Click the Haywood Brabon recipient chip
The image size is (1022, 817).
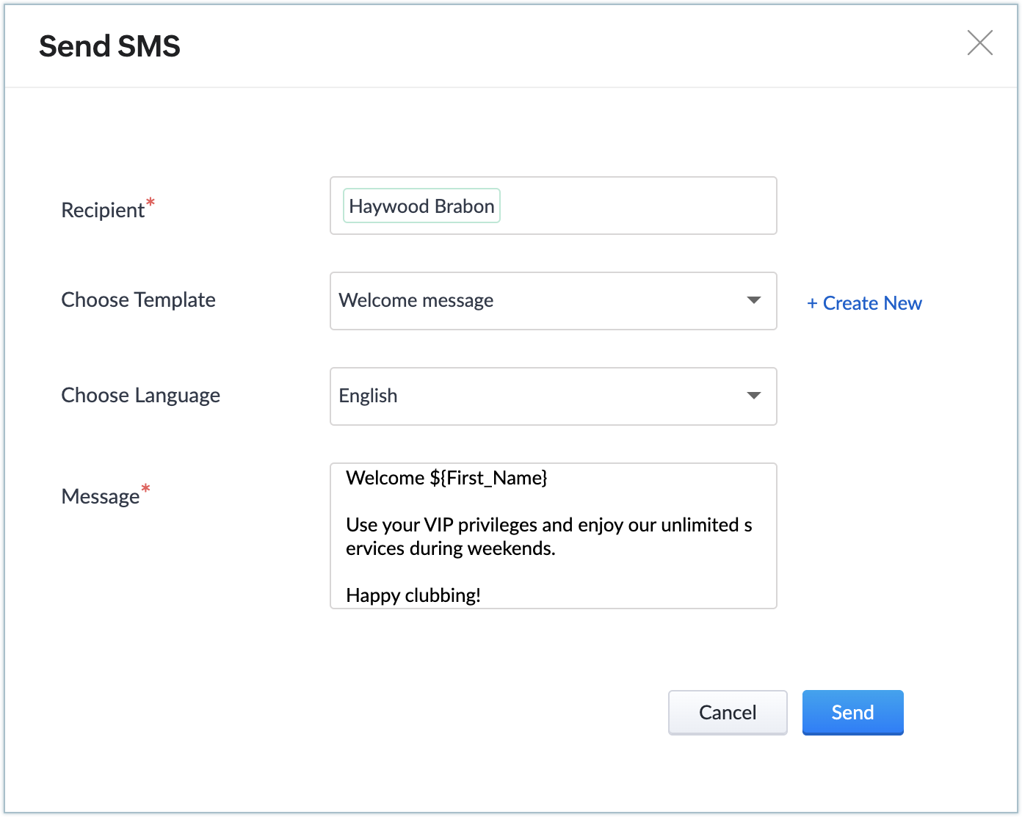click(x=421, y=206)
